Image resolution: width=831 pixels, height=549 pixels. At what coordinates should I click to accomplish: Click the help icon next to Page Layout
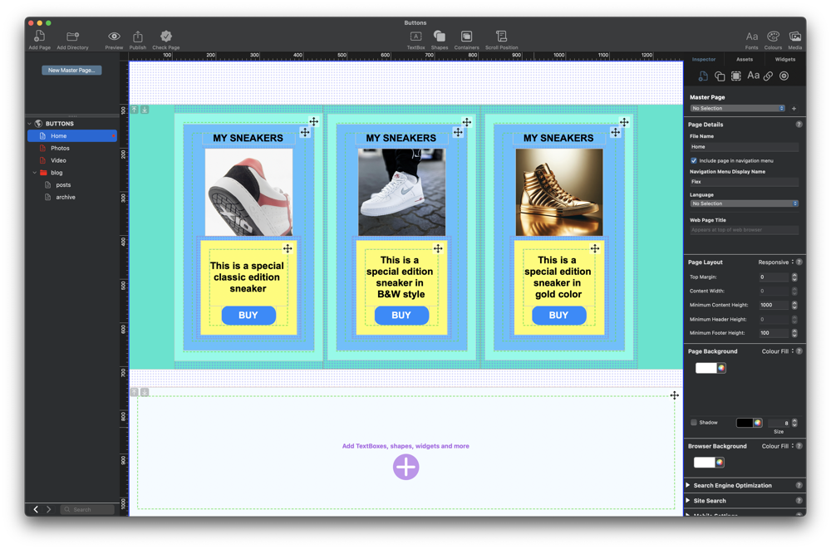(799, 262)
